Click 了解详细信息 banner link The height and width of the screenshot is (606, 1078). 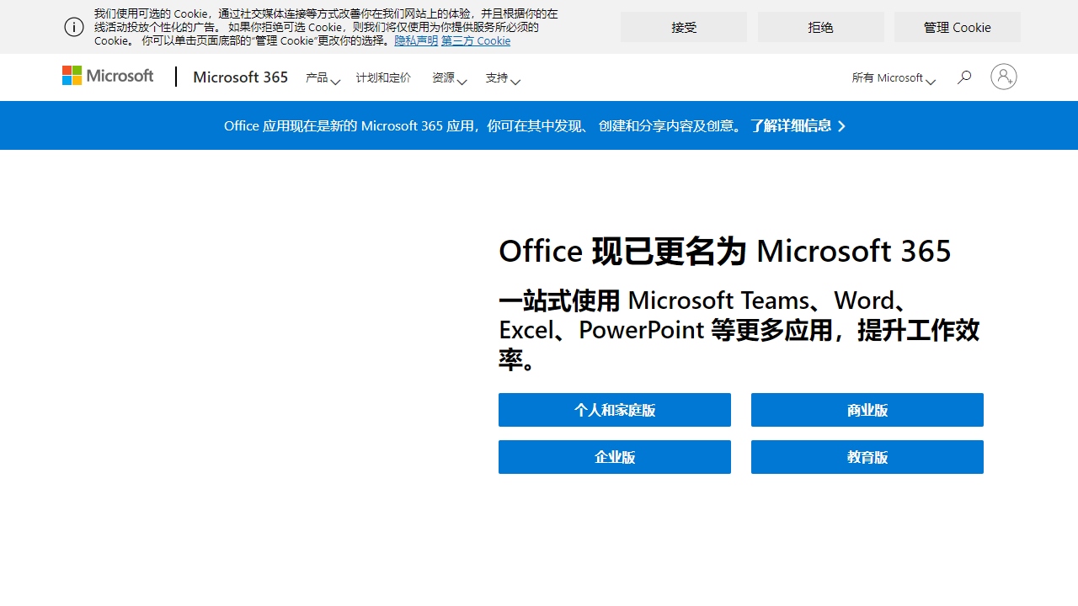coord(798,125)
